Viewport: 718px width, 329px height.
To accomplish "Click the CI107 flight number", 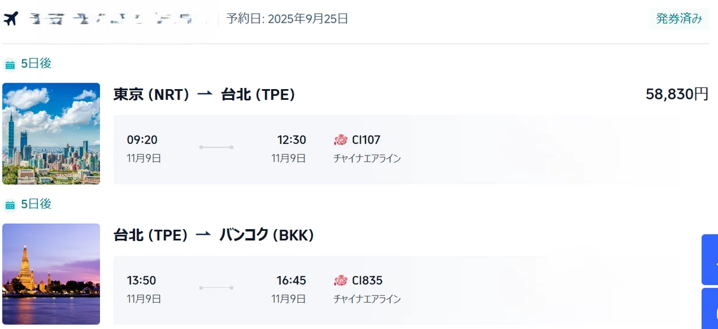I will pyautogui.click(x=366, y=140).
